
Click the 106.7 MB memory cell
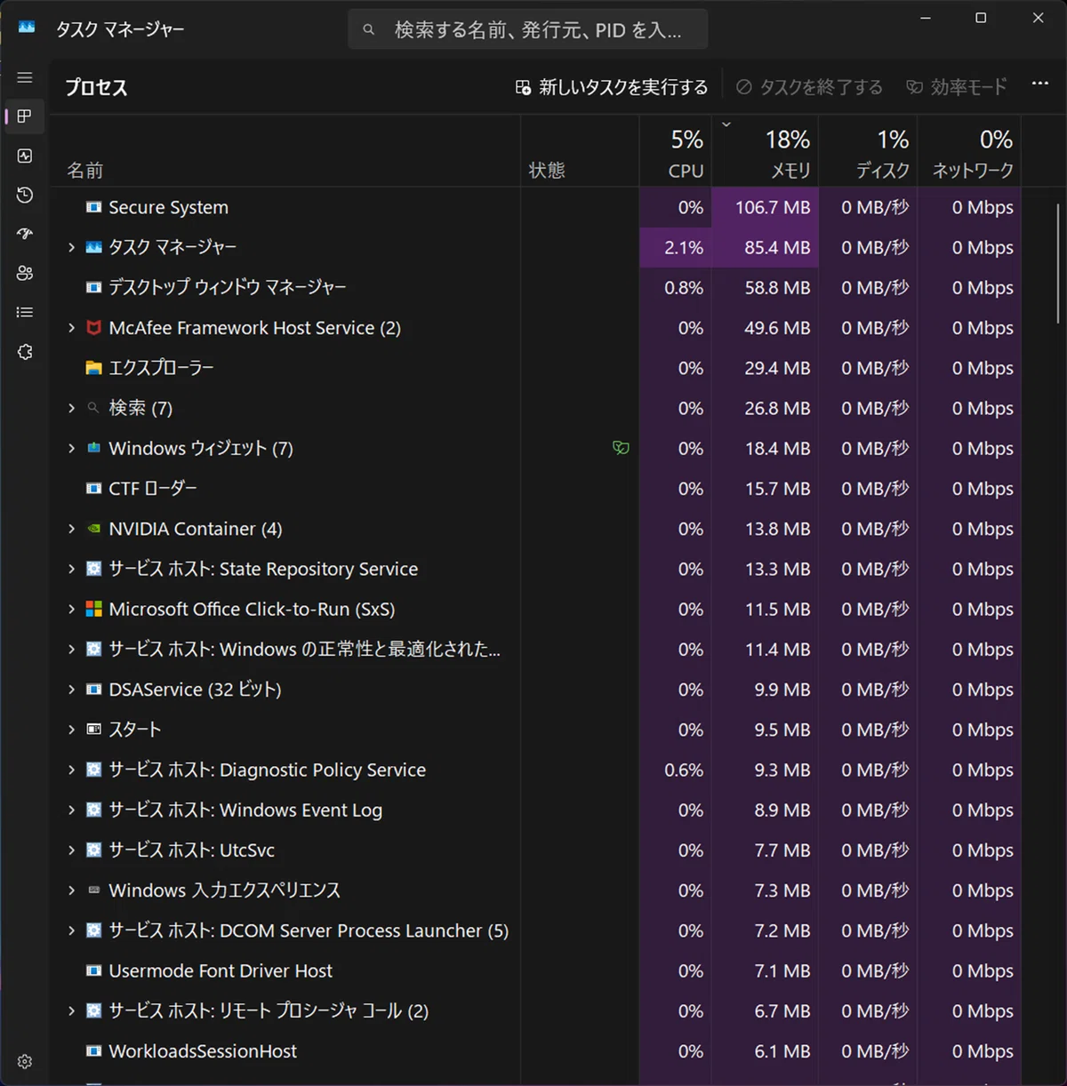pos(765,207)
